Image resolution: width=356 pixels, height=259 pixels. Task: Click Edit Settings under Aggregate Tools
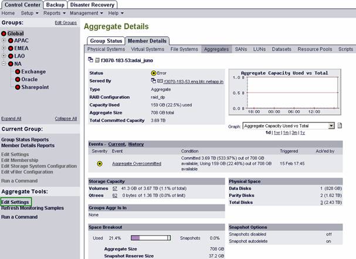coord(15,202)
